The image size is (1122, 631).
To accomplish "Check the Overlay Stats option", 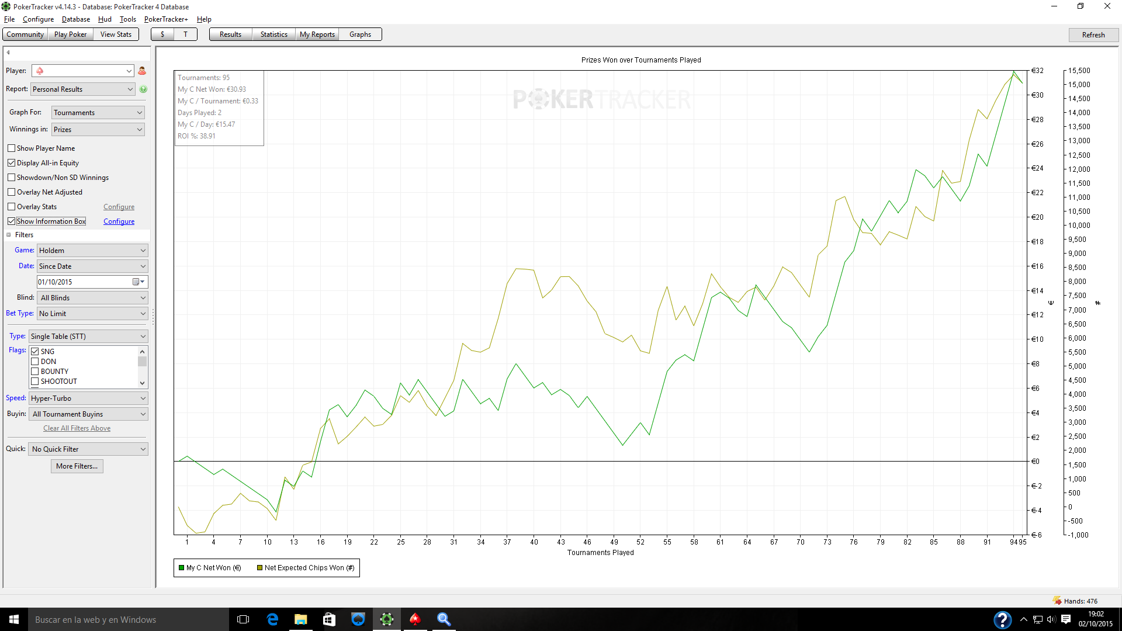I will click(x=11, y=207).
